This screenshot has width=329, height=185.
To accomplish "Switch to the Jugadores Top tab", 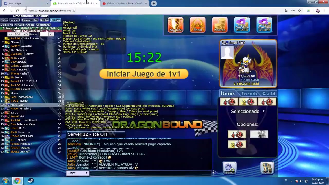I will click(x=30, y=20).
